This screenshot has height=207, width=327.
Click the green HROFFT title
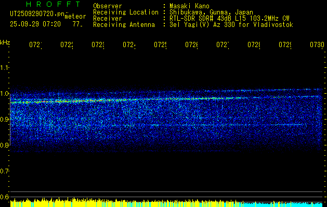53,4
